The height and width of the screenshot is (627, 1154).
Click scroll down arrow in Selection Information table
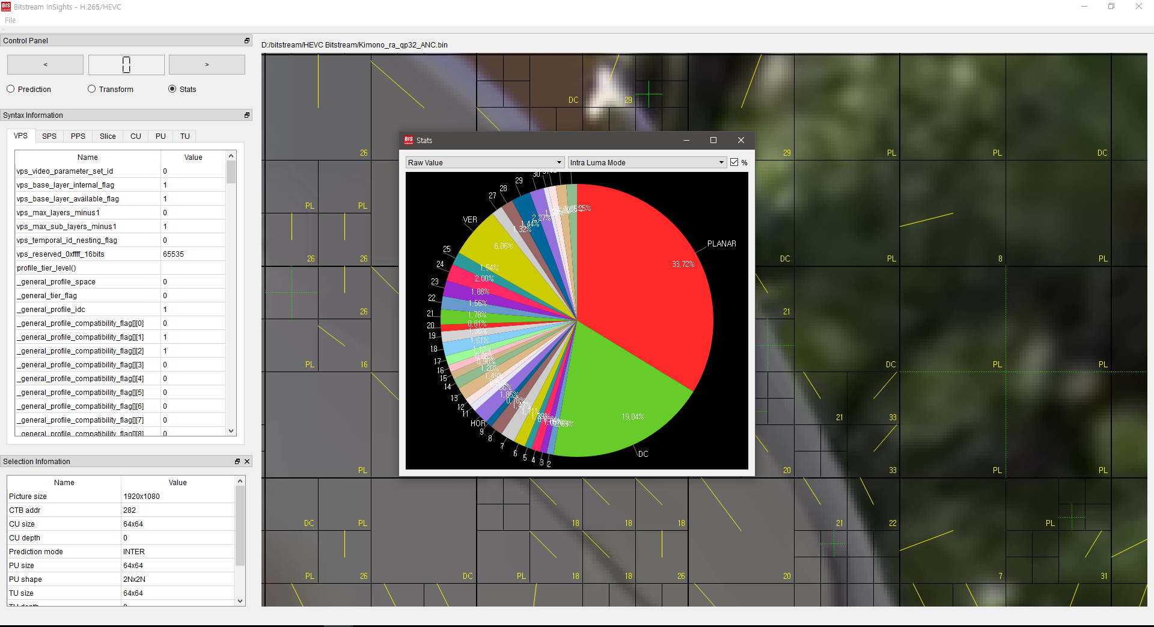pyautogui.click(x=240, y=601)
